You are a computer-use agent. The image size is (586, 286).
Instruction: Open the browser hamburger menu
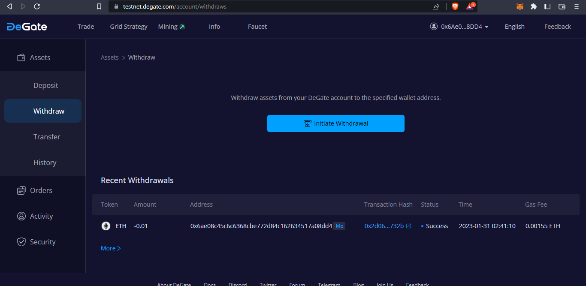[577, 6]
